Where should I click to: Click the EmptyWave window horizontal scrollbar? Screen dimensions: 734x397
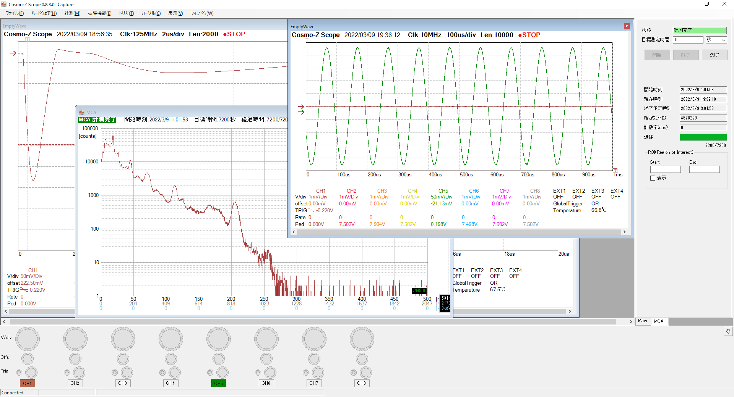tap(459, 232)
